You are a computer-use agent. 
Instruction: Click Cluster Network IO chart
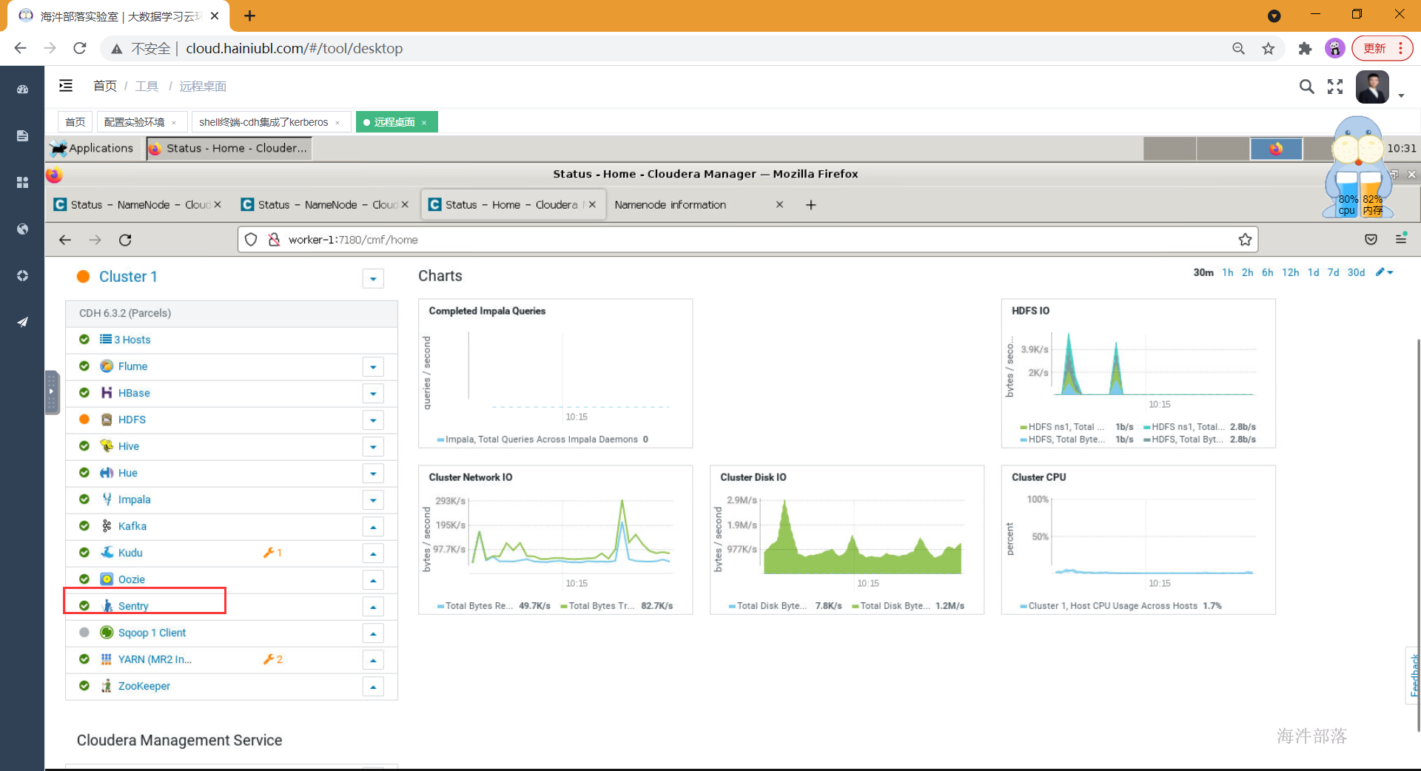tap(555, 540)
